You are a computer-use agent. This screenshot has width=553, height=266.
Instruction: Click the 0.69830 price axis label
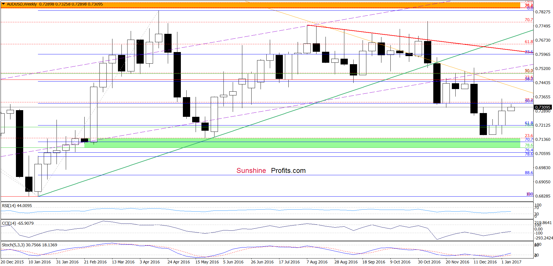[x=543, y=168]
